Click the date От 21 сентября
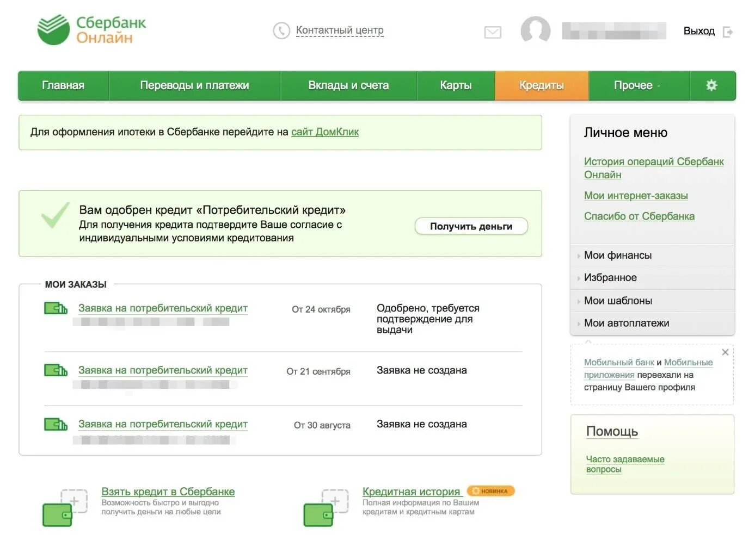Viewport: 755px width, 541px height. coord(318,371)
